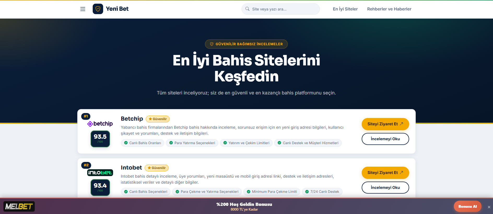This screenshot has width=493, height=214.
Task: Read the Intobet review
Action: 385,188
